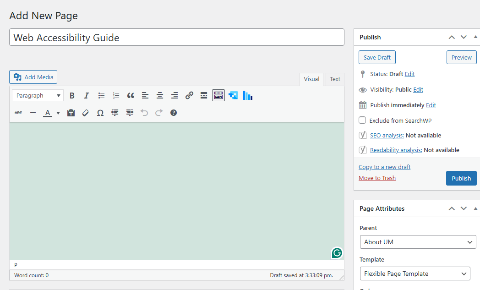
Task: Toggle bold formatting
Action: point(72,96)
